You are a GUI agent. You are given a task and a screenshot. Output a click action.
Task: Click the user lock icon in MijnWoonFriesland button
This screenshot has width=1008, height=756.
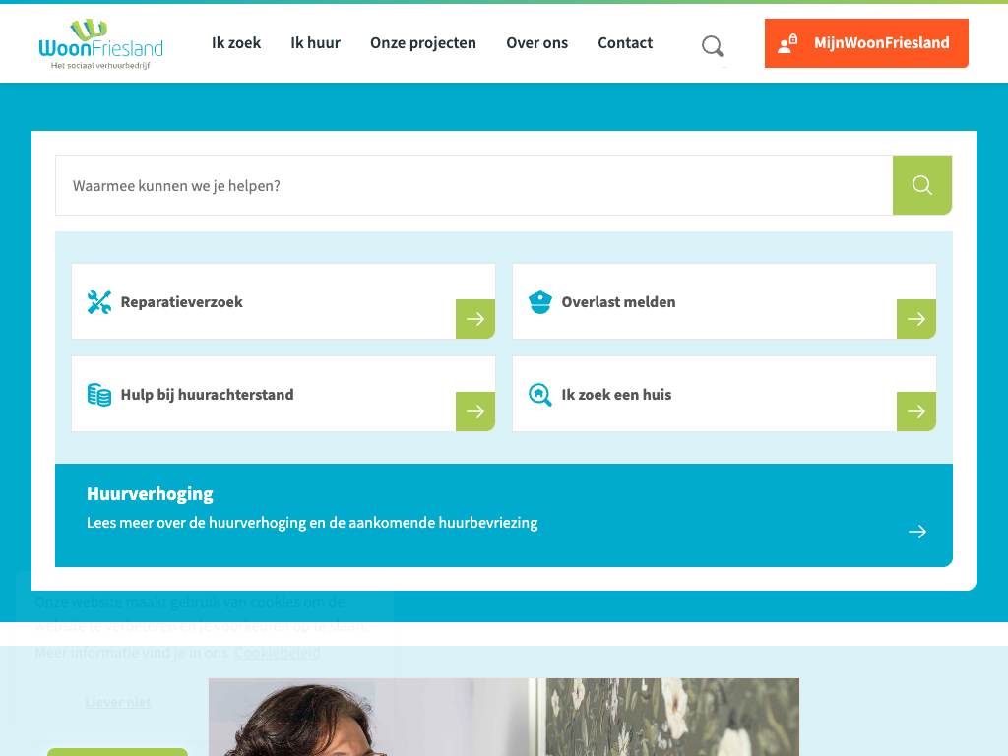coord(787,43)
